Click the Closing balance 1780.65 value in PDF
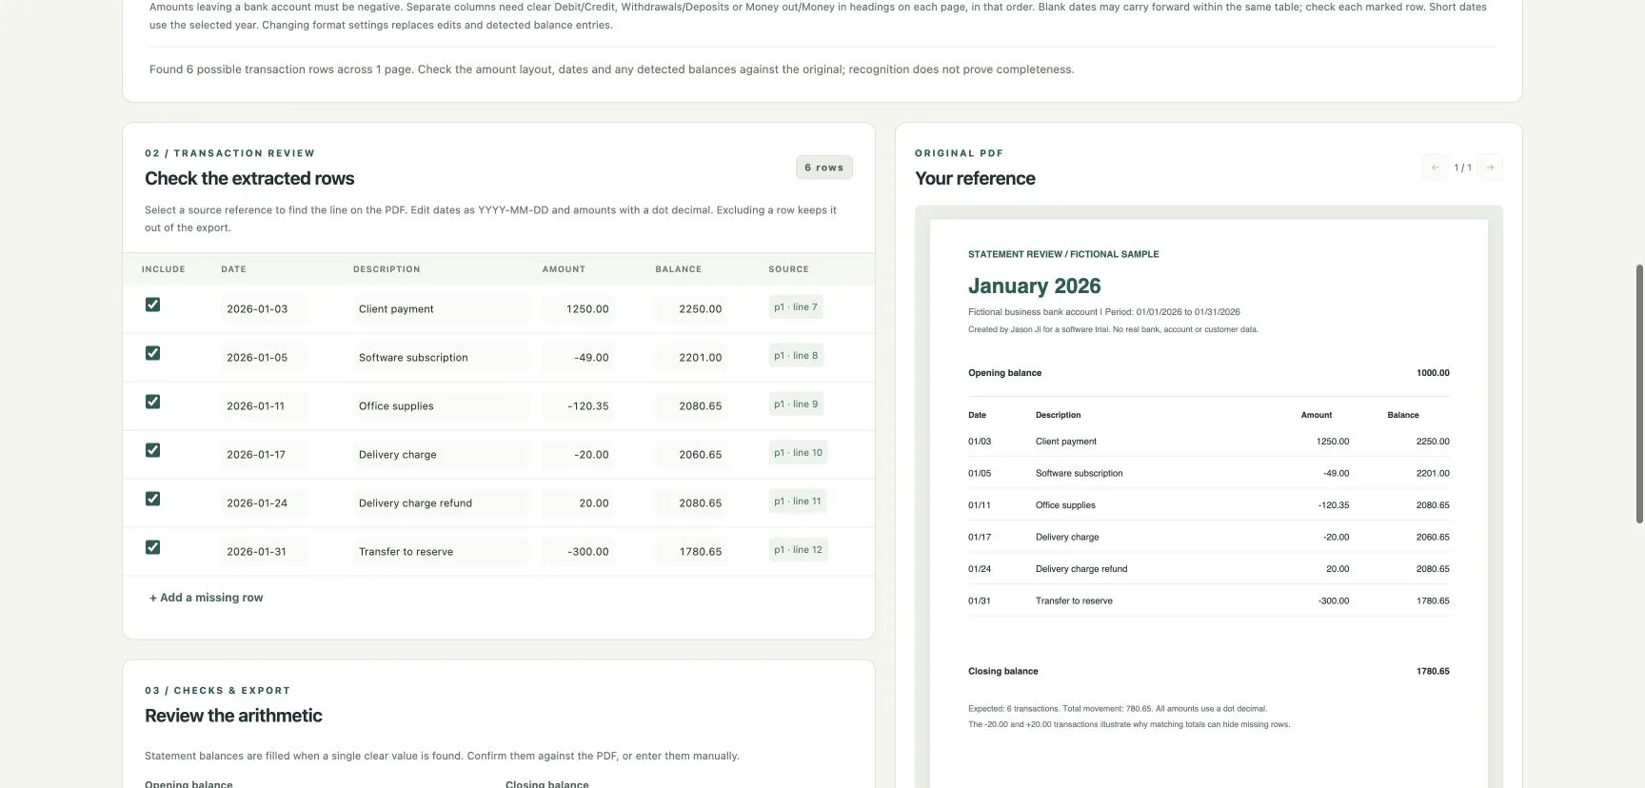 click(x=1433, y=672)
